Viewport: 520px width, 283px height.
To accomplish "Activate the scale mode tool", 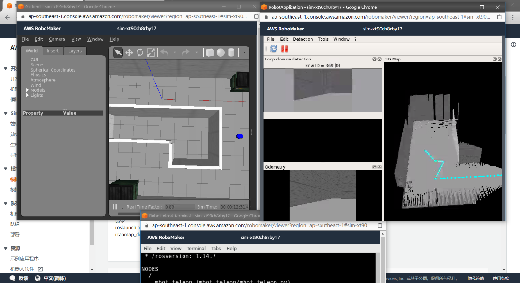I will (151, 52).
